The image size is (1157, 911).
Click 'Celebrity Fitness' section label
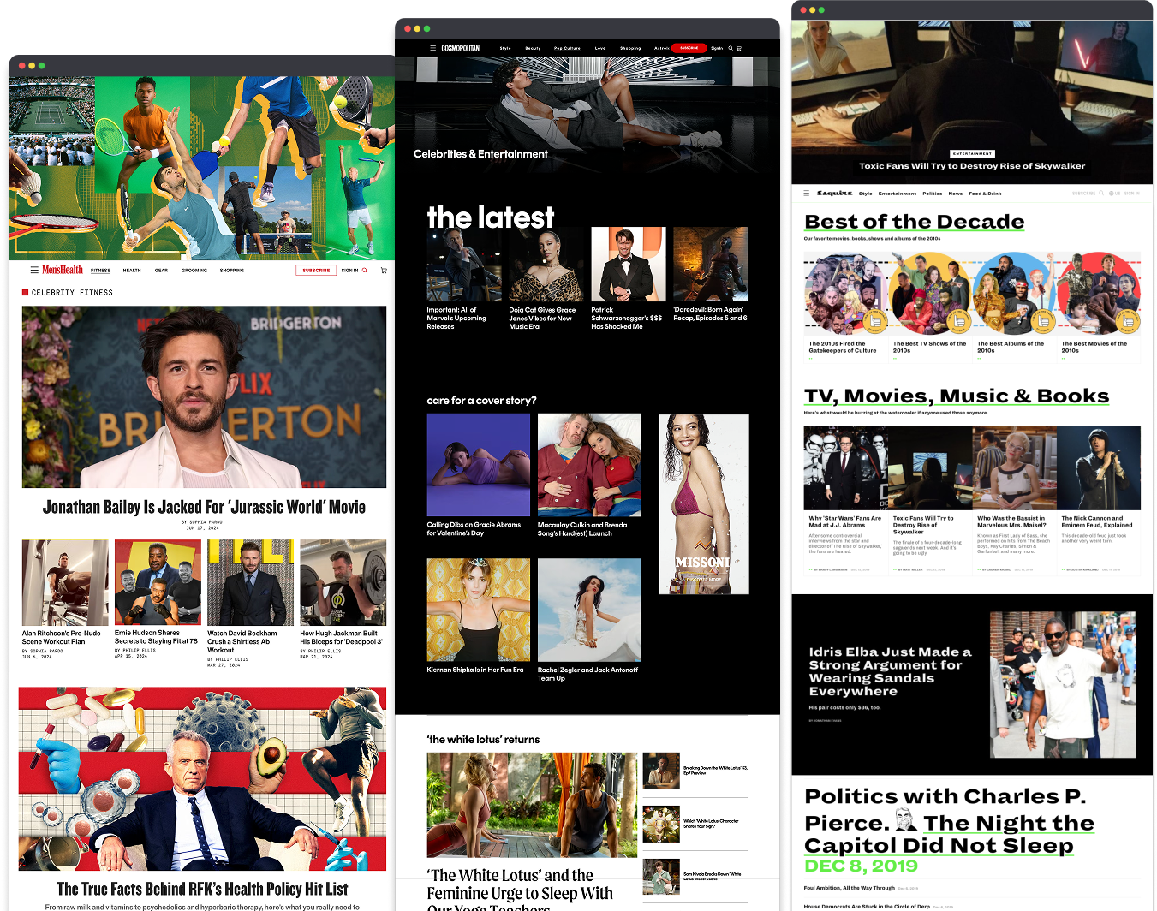point(72,293)
